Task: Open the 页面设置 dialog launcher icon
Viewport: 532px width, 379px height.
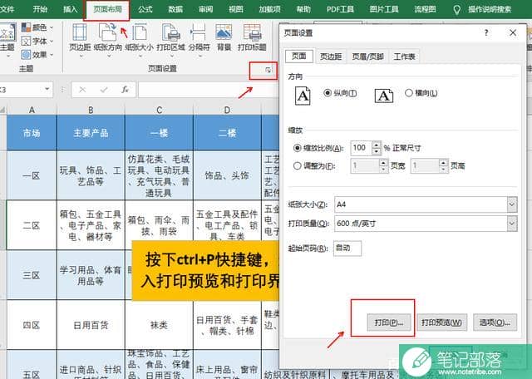Action: point(268,70)
